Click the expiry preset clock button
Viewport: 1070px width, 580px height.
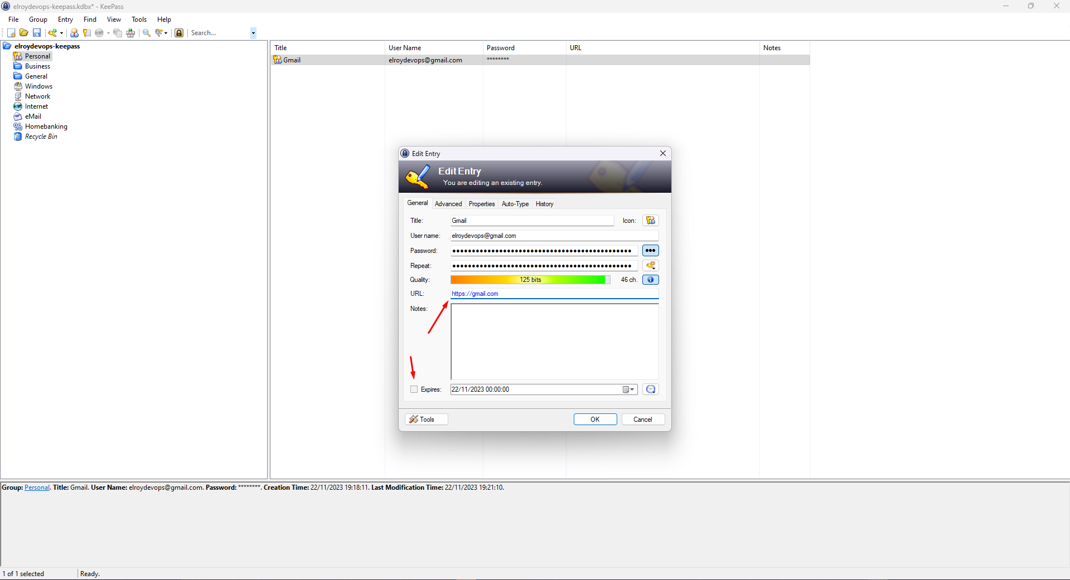coord(650,389)
